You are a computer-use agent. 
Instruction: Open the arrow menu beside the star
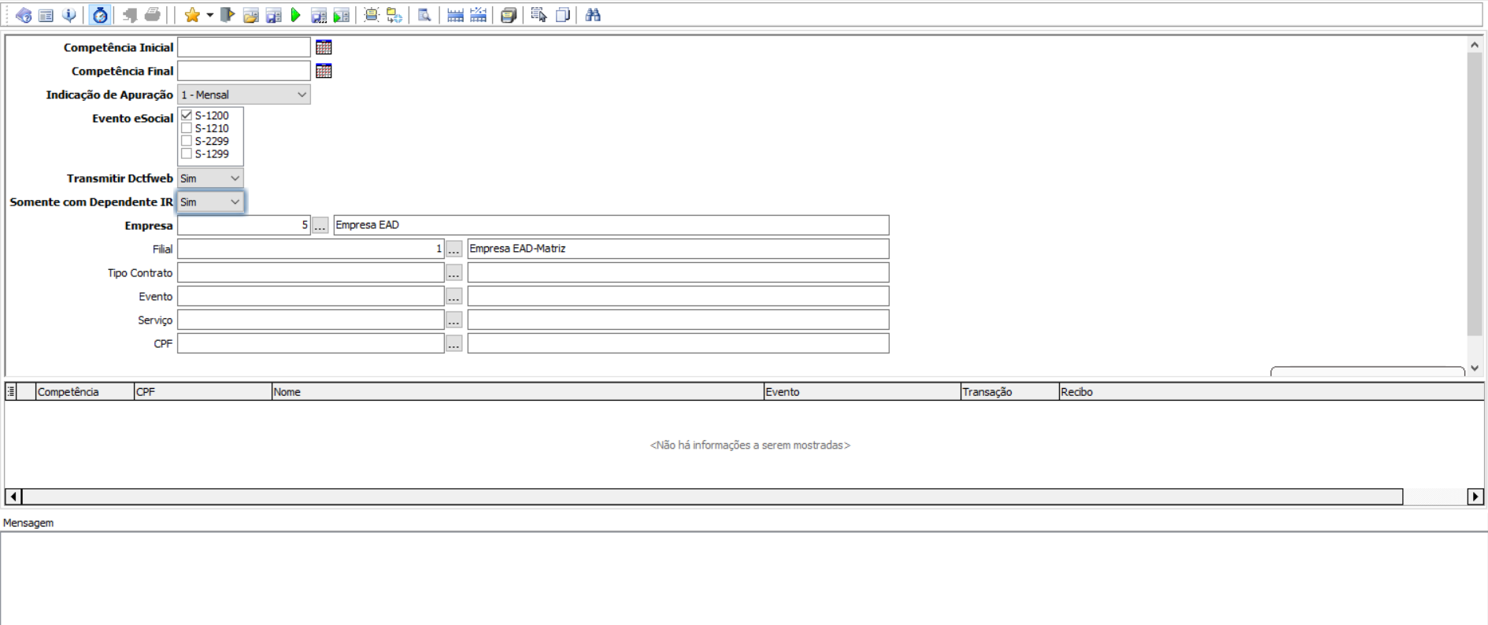[210, 15]
